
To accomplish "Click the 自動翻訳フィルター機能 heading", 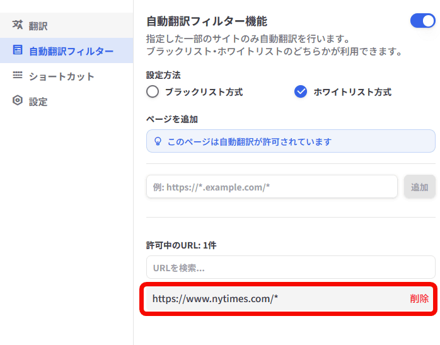I will click(x=207, y=21).
